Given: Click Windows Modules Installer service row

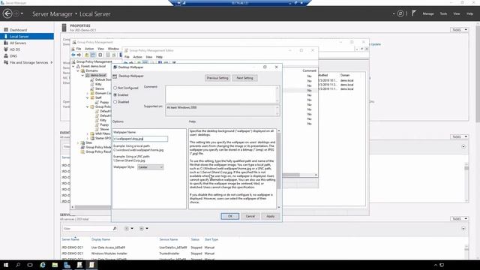Looking at the screenshot, I should point(263,253).
